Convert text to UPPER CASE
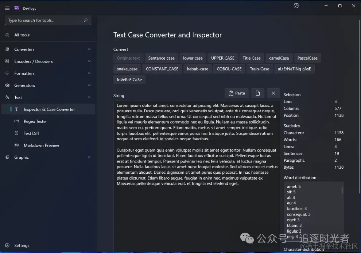Image resolution: width=361 pixels, height=253 pixels. point(223,58)
